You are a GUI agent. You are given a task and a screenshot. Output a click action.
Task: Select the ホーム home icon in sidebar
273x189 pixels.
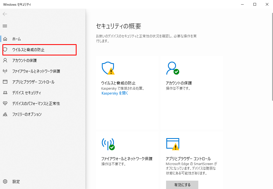[x=5, y=39]
